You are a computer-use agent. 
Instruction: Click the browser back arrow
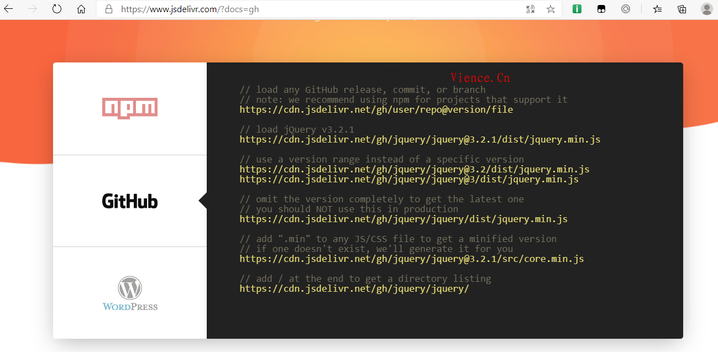click(x=9, y=9)
